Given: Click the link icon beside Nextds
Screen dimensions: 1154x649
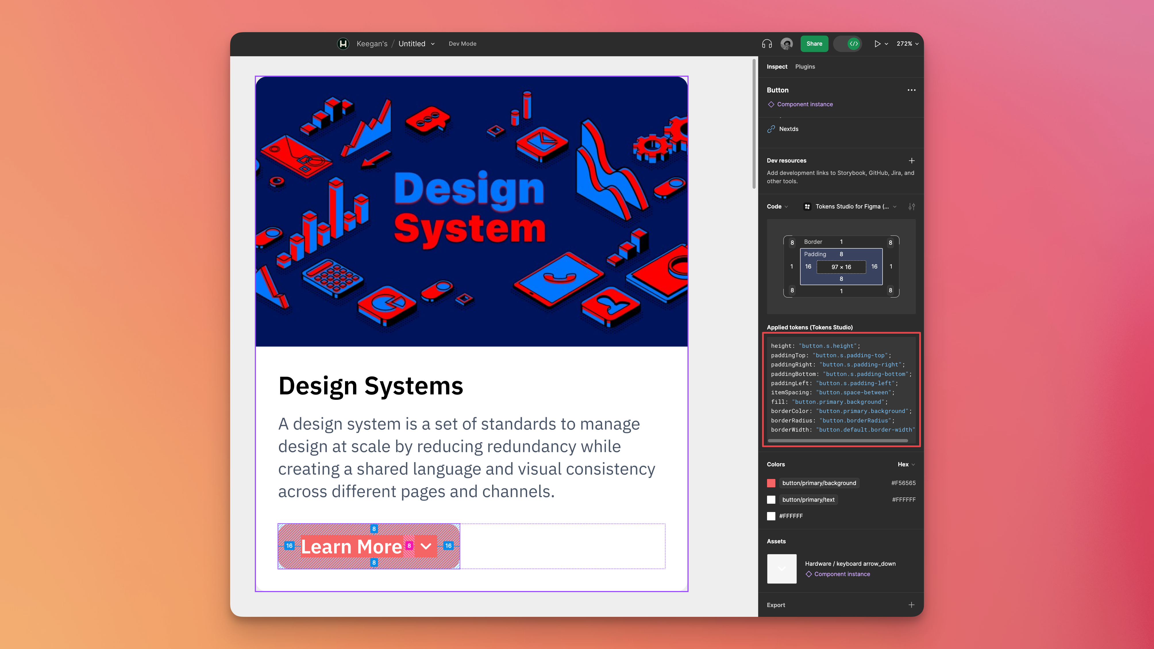Looking at the screenshot, I should point(771,129).
